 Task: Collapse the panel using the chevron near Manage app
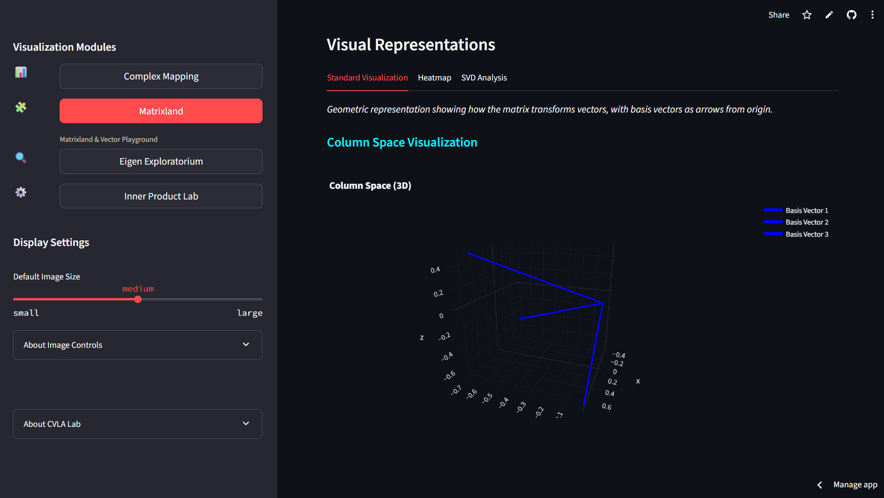click(x=819, y=485)
